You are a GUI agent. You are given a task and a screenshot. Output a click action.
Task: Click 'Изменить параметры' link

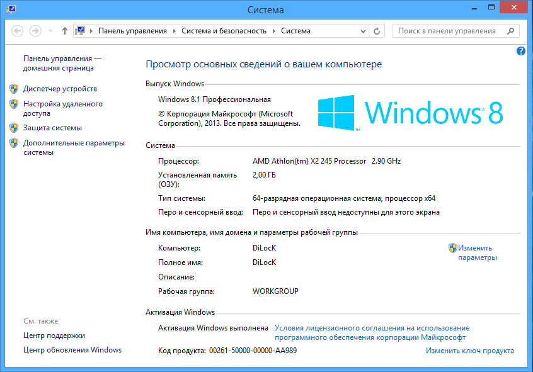[478, 252]
